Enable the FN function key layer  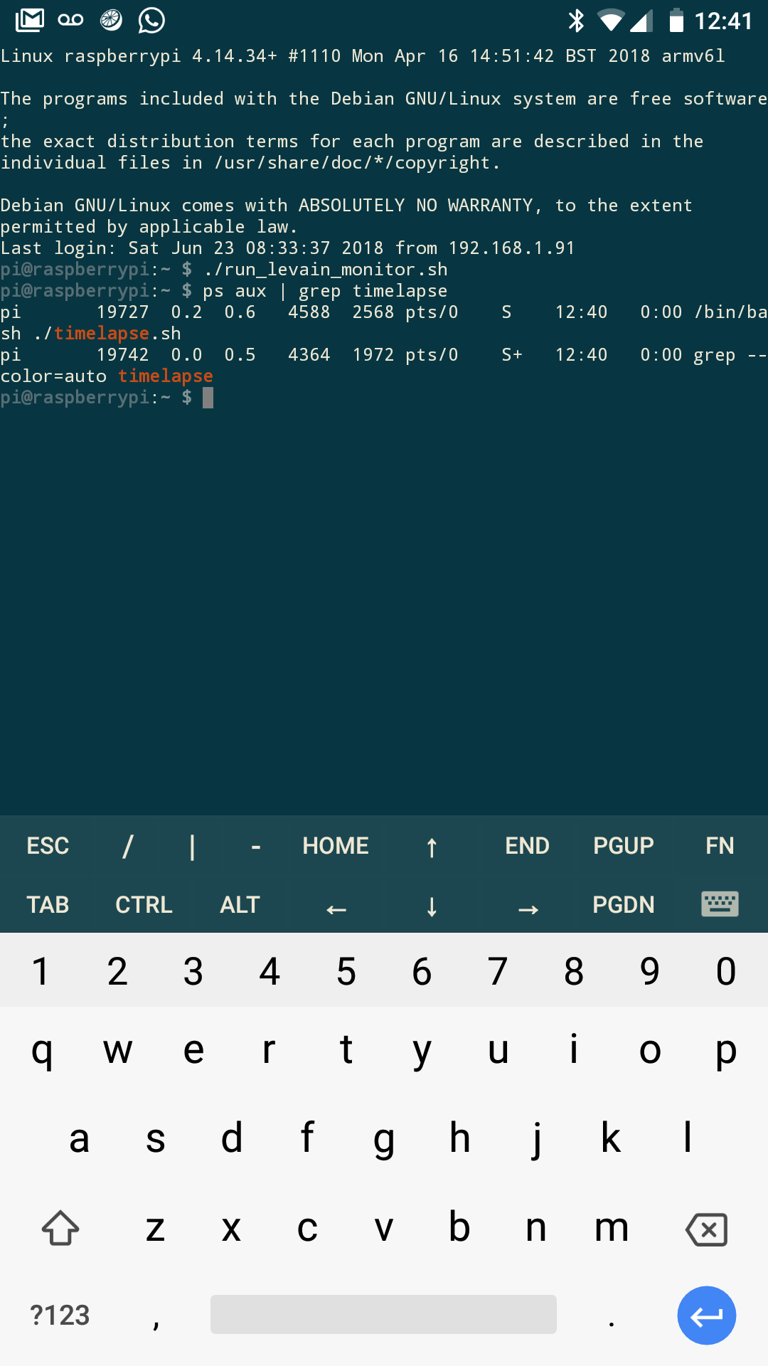click(720, 846)
